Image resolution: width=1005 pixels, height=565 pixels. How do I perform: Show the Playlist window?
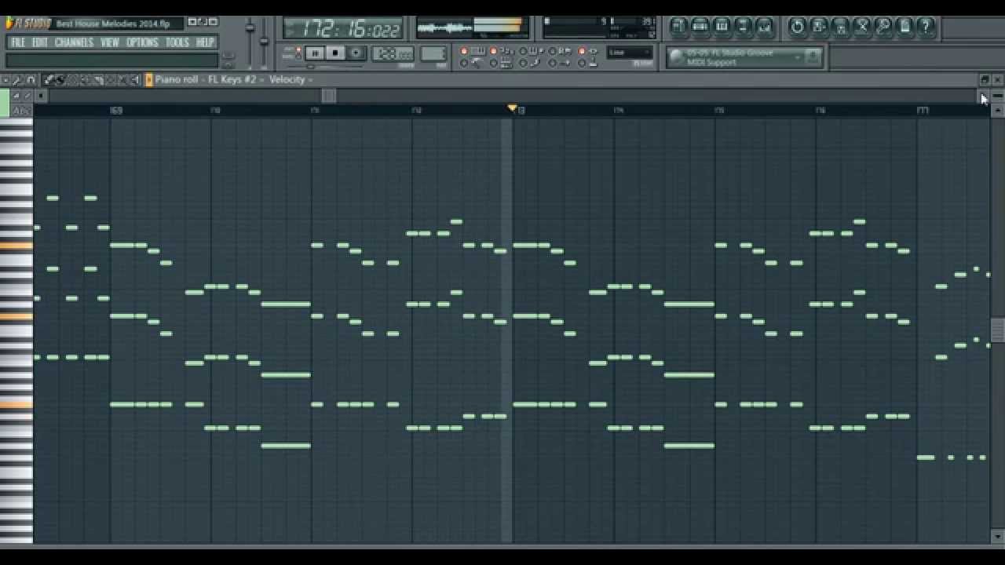(678, 27)
